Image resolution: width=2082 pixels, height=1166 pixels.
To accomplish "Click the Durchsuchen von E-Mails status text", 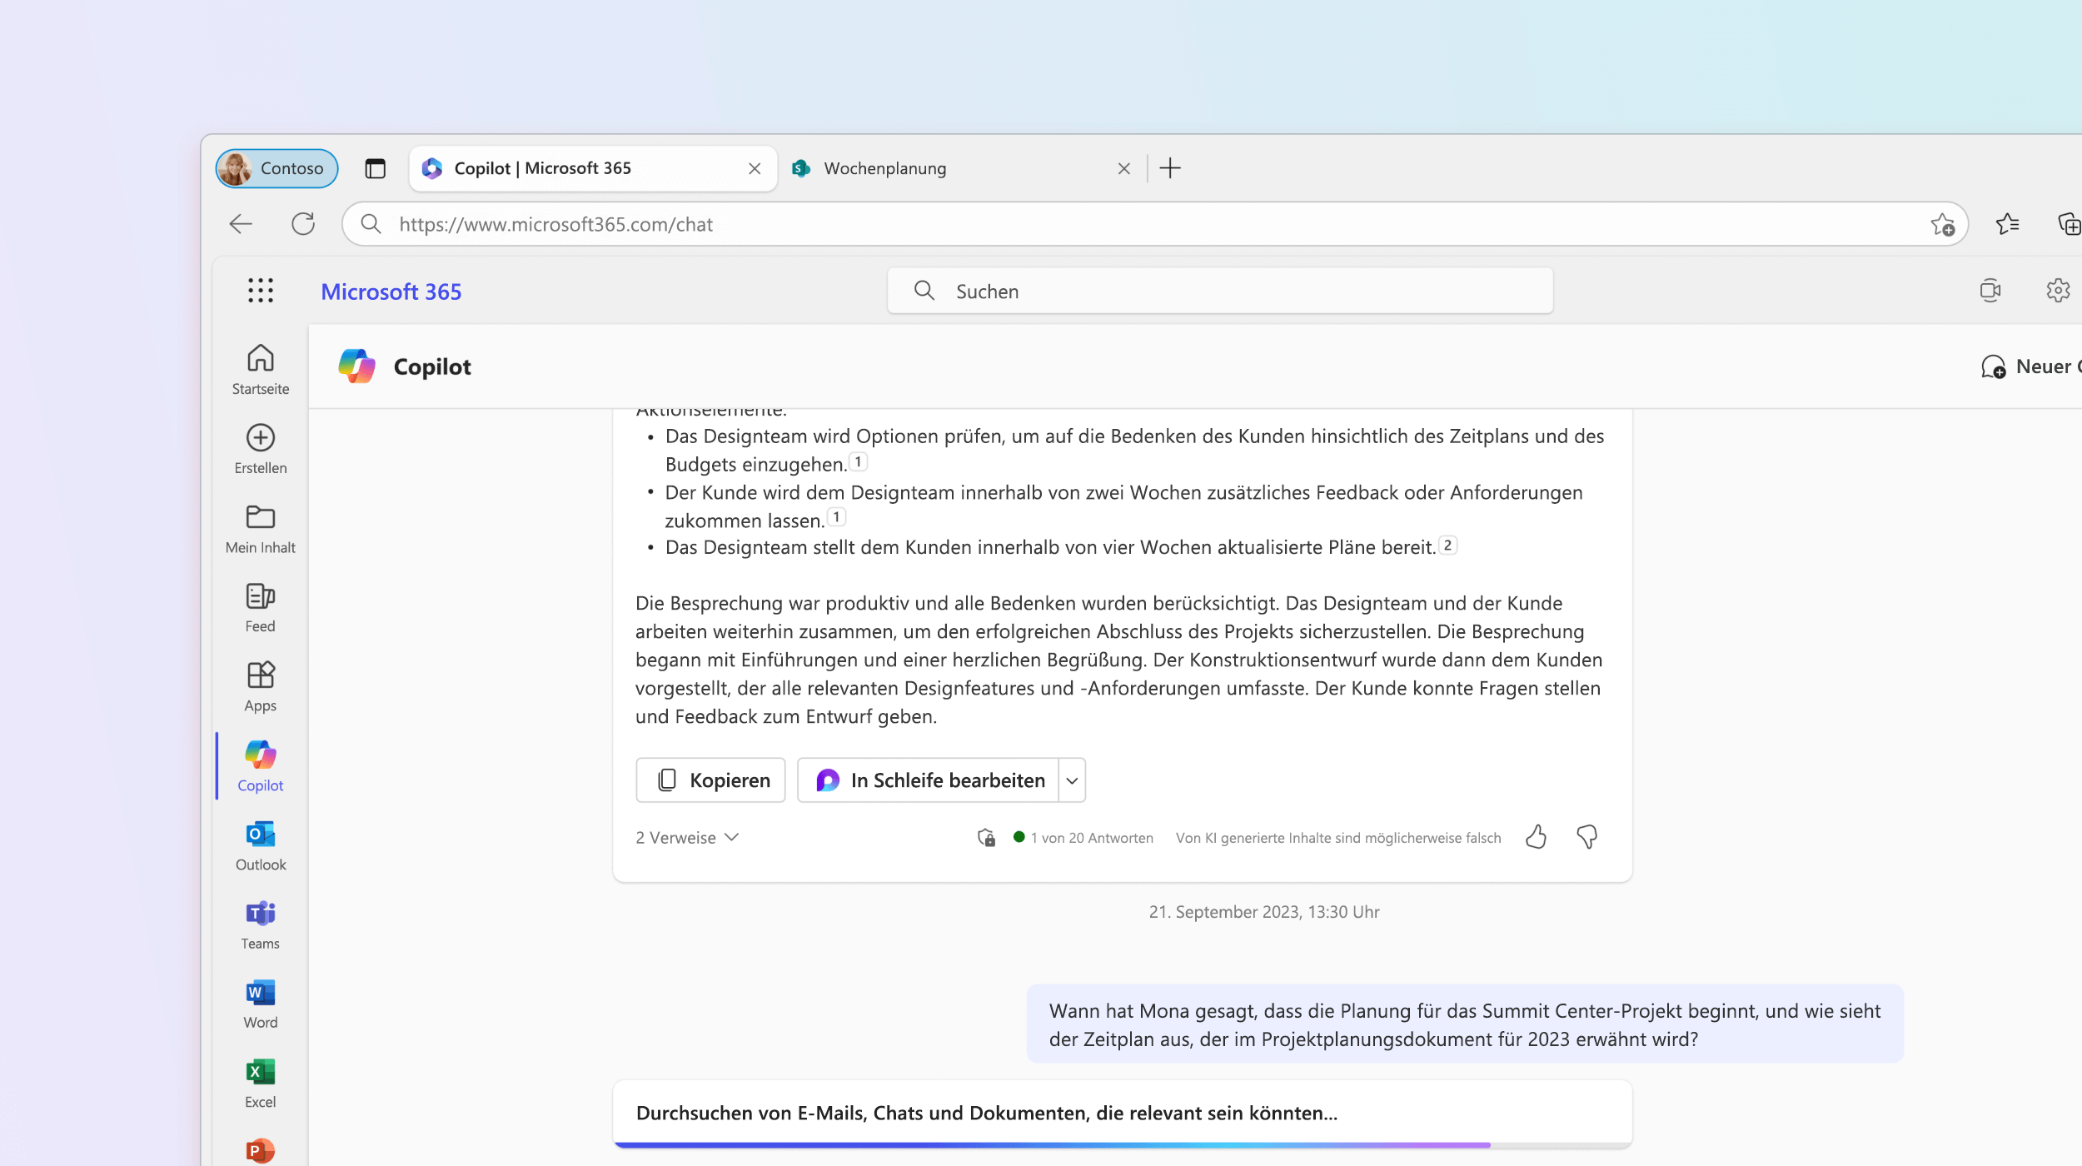I will [x=987, y=1114].
